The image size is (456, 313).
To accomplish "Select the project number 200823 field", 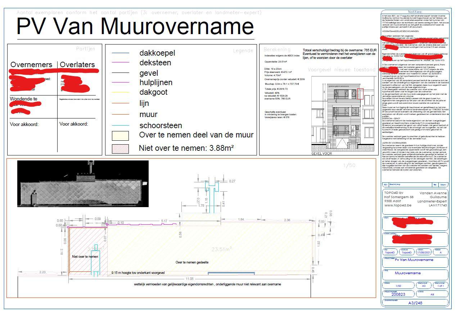I will 398,294.
